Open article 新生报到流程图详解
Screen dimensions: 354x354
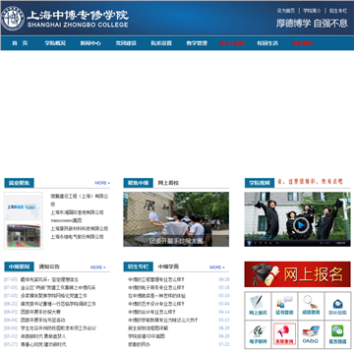(147, 328)
